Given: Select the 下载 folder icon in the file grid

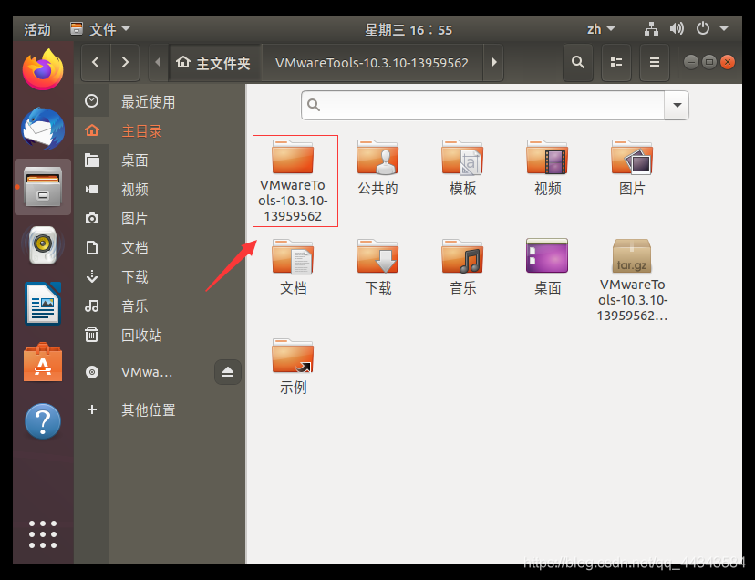Looking at the screenshot, I should click(x=377, y=267).
